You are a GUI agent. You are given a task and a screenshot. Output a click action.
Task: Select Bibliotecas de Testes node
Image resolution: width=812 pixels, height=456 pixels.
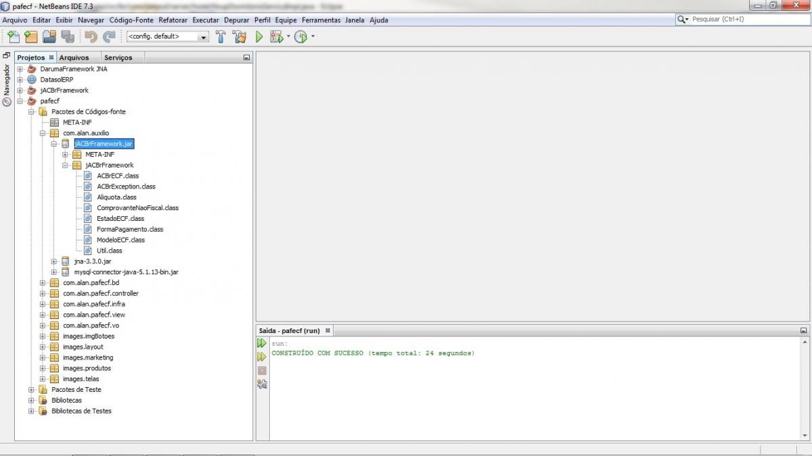pos(81,411)
